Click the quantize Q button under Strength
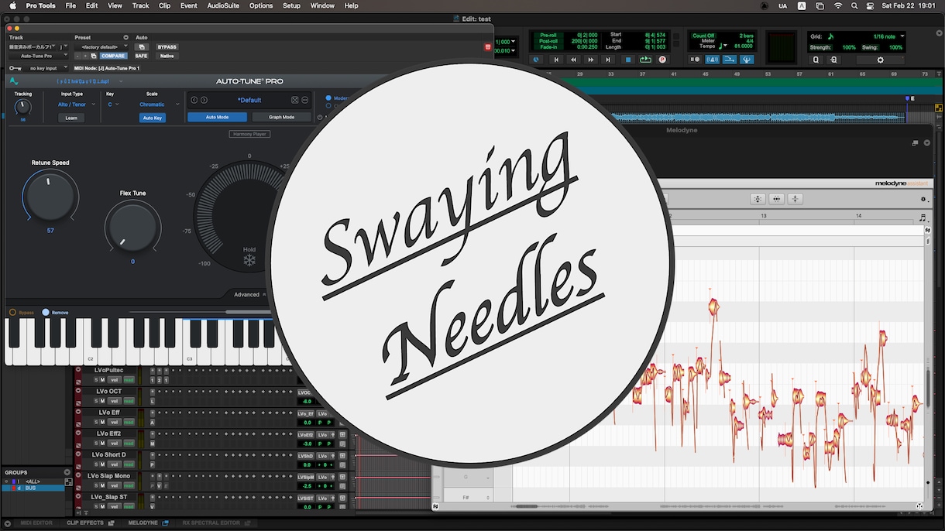This screenshot has width=945, height=531. (816, 60)
